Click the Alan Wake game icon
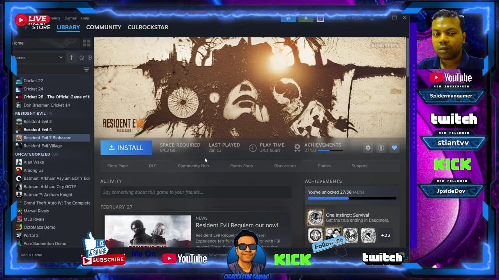Viewport: 499px width, 280px height. (x=19, y=162)
